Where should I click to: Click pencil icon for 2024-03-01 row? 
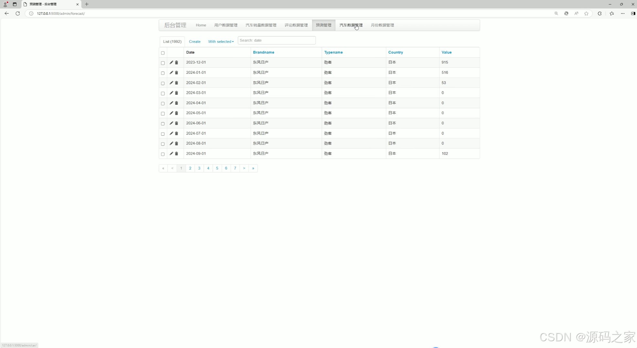click(171, 93)
